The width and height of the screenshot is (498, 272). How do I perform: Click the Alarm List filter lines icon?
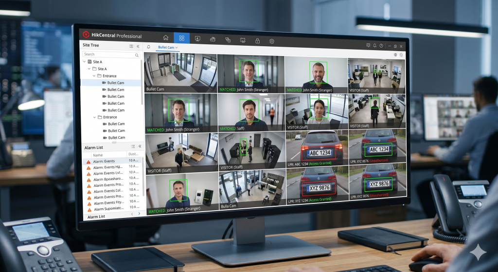133,146
